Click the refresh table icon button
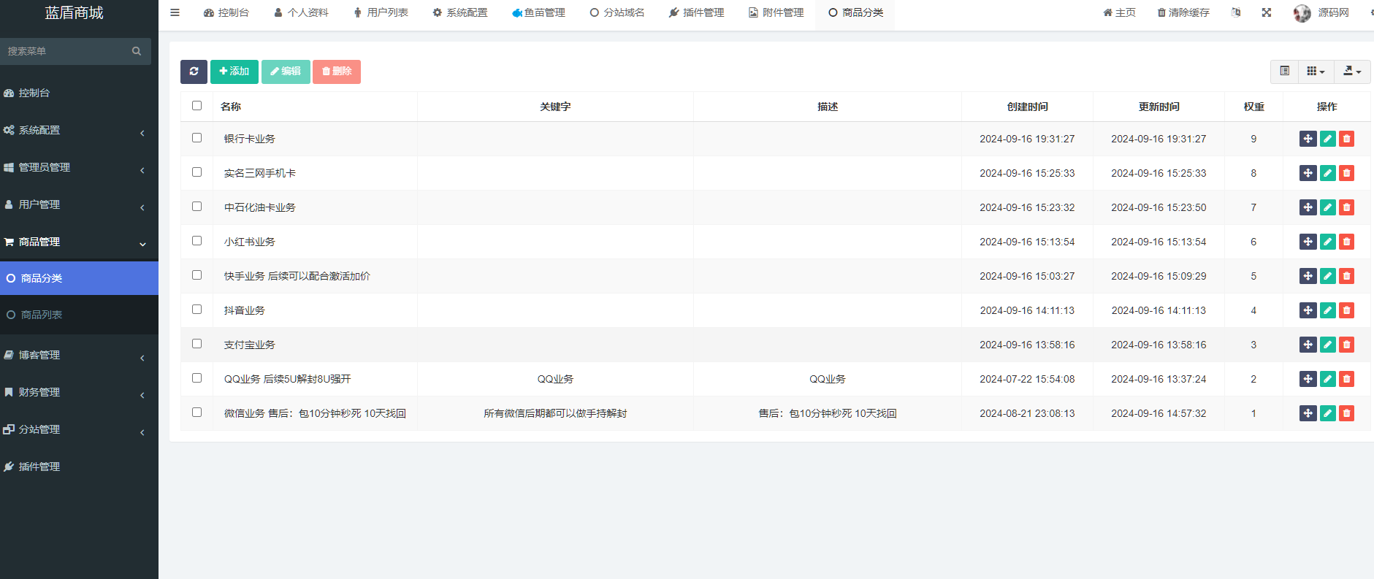The image size is (1374, 579). tap(194, 72)
